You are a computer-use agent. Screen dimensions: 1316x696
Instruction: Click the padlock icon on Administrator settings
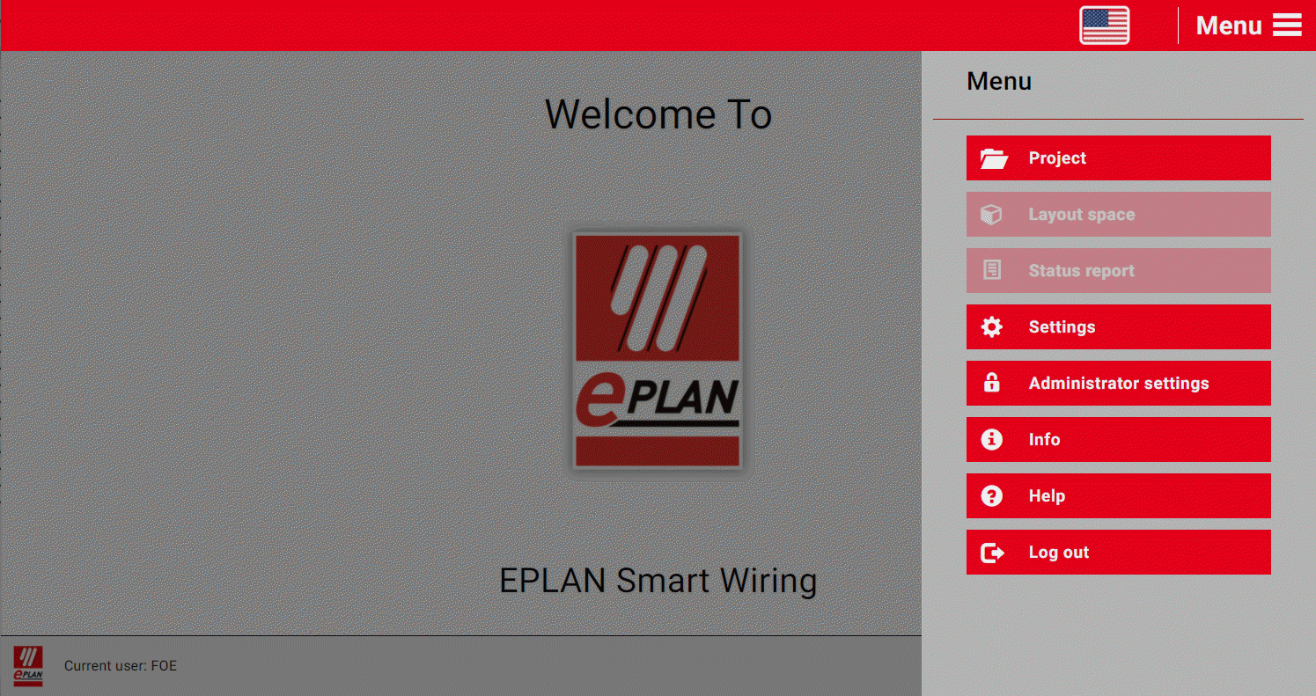click(x=991, y=384)
